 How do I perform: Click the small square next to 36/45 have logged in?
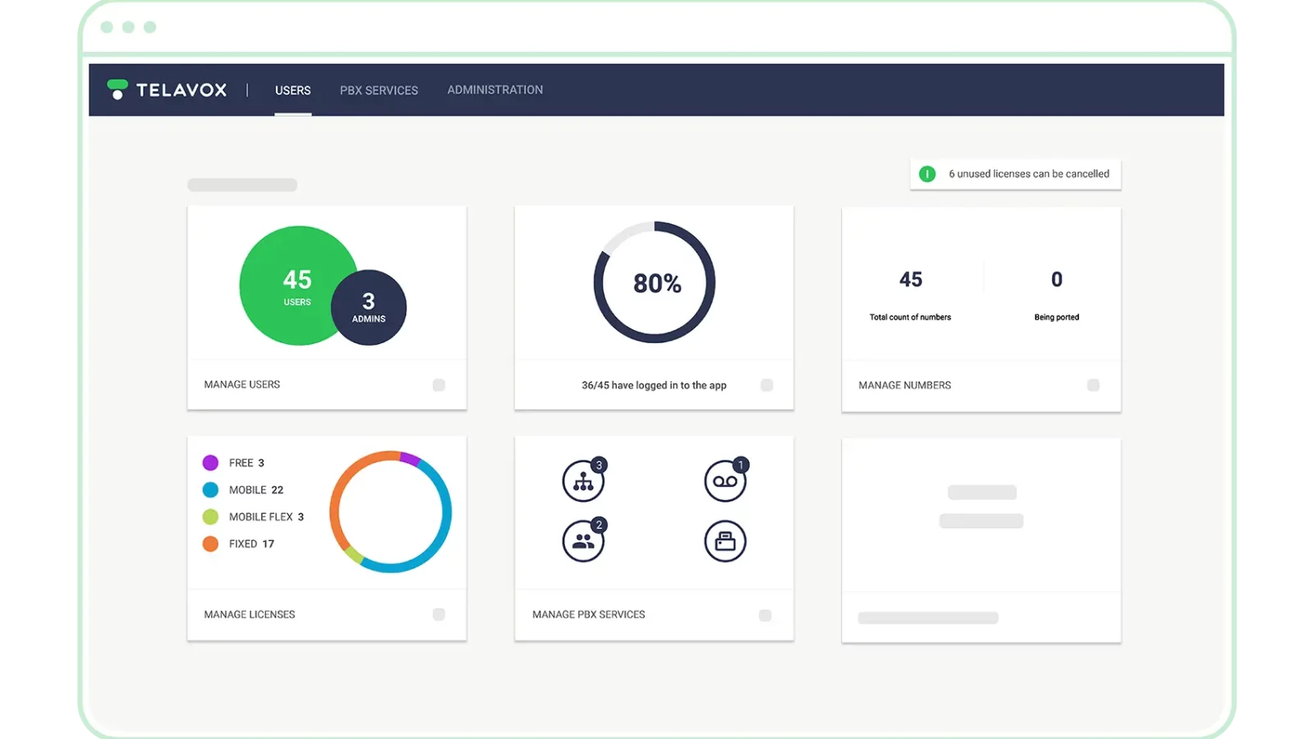(766, 385)
